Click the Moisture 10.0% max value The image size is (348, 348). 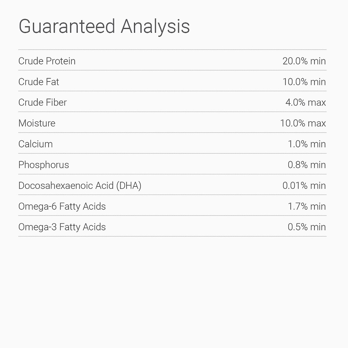[x=303, y=123]
